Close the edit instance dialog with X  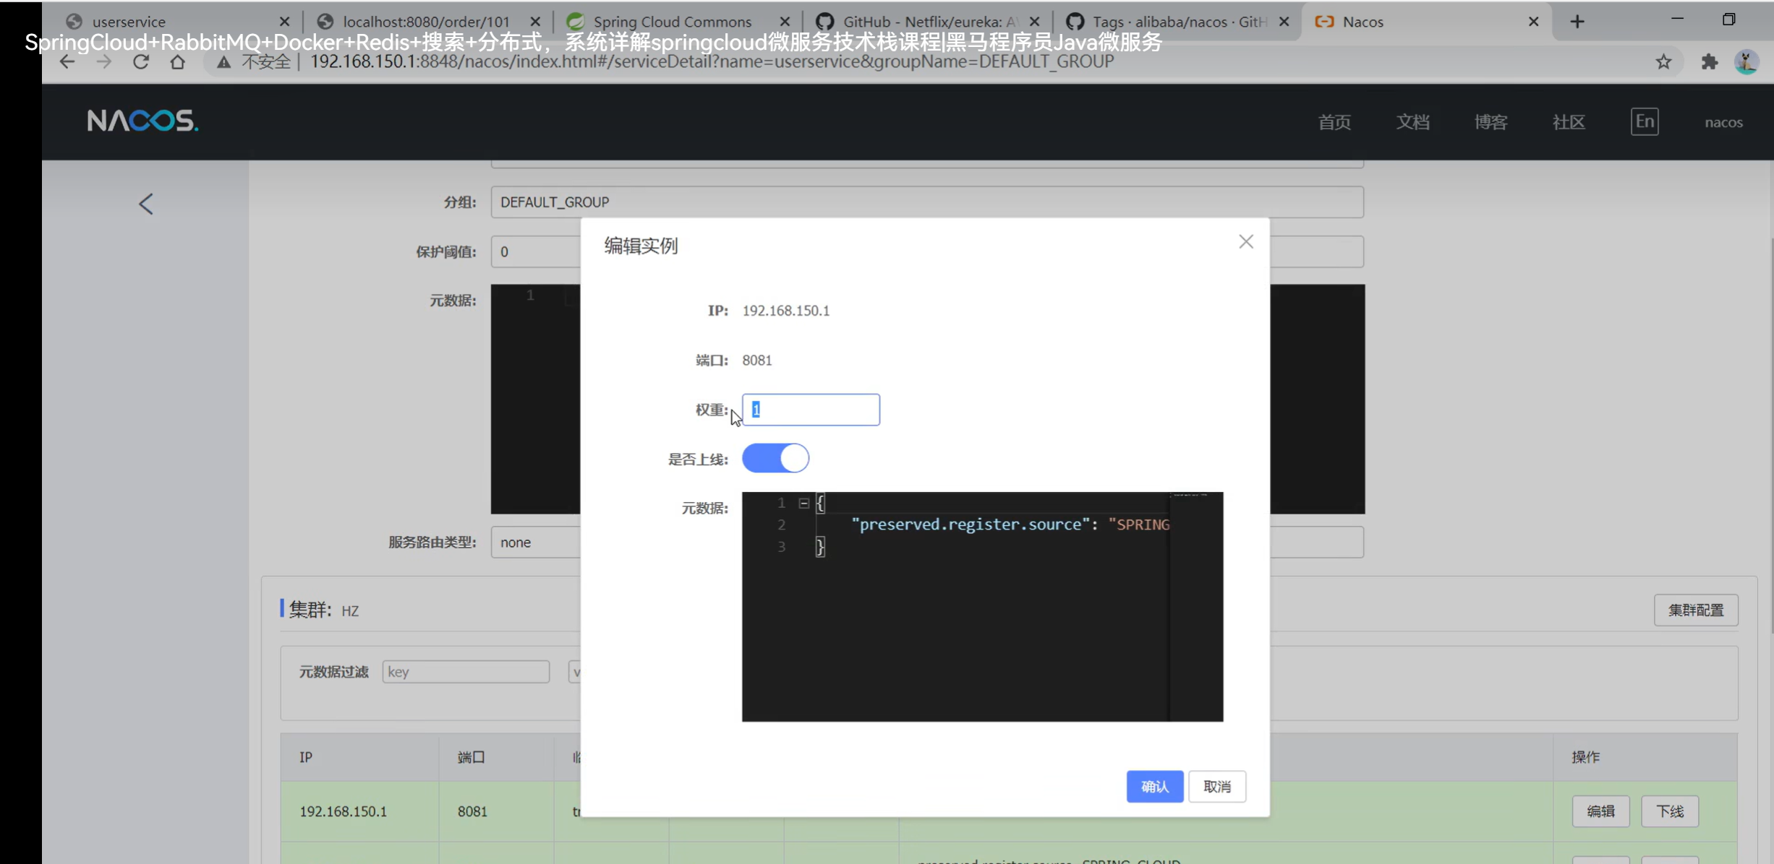1245,242
